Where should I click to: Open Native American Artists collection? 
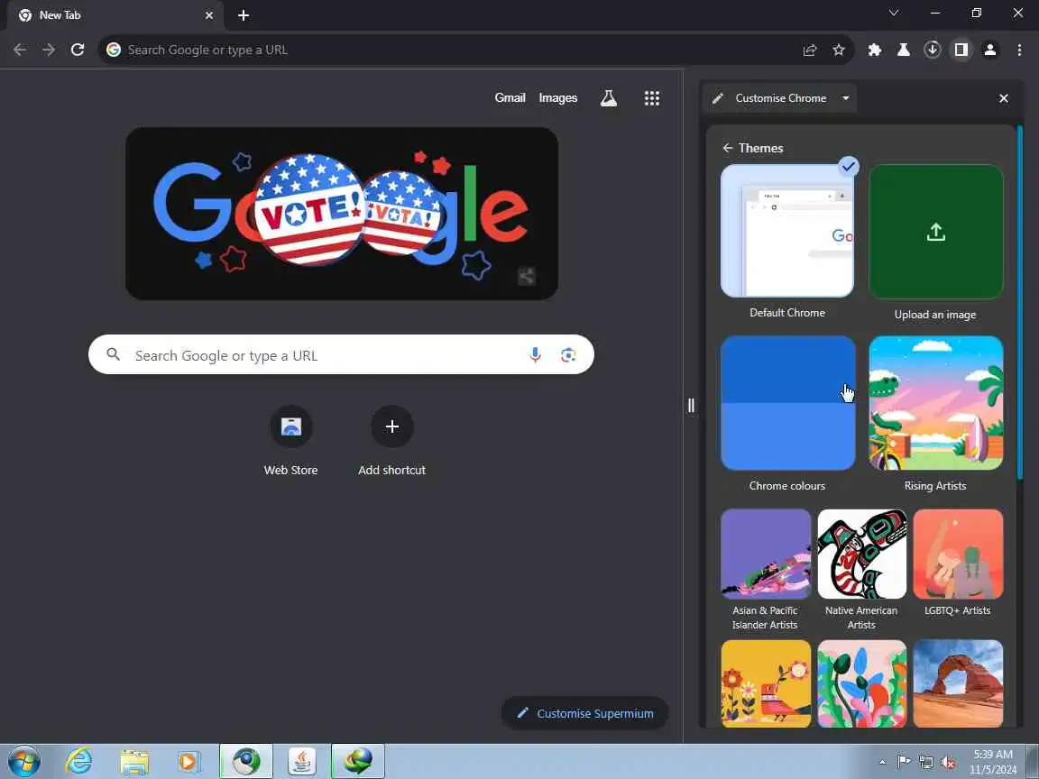pyautogui.click(x=862, y=554)
